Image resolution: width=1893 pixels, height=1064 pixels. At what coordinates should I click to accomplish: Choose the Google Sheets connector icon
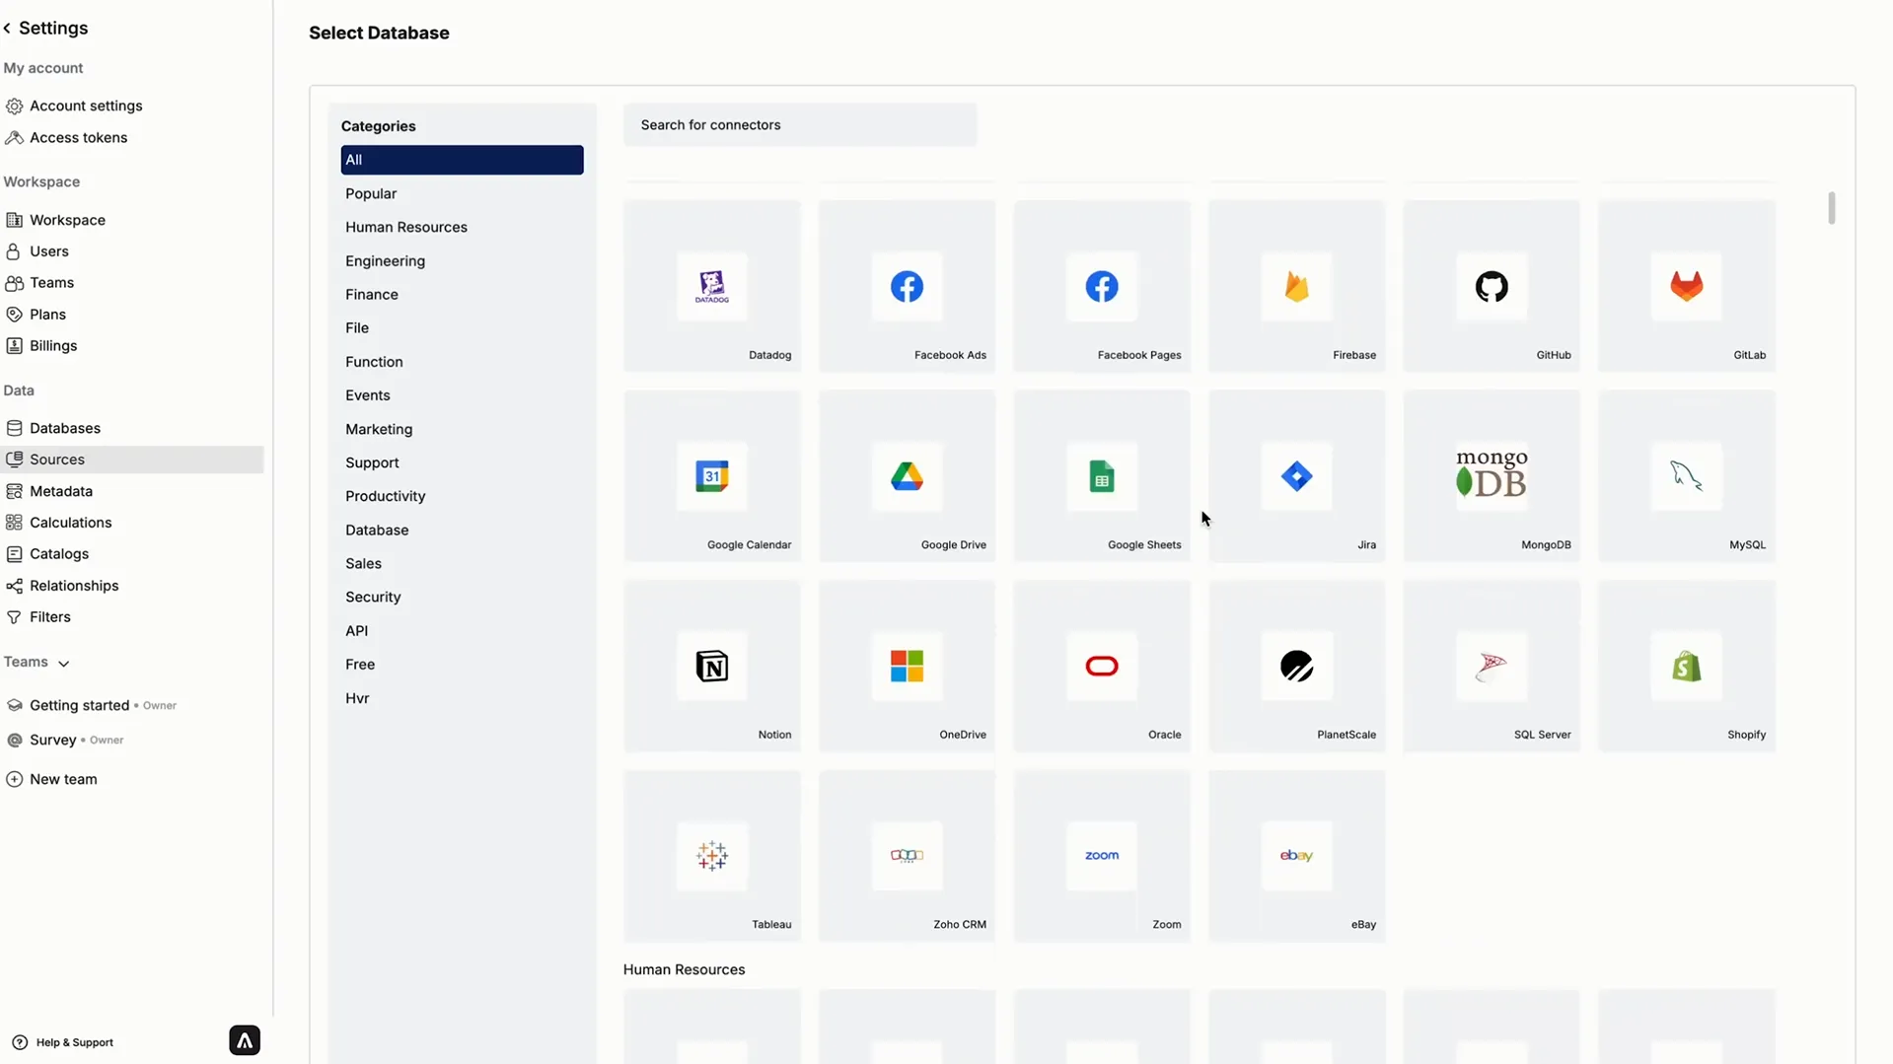(1101, 476)
